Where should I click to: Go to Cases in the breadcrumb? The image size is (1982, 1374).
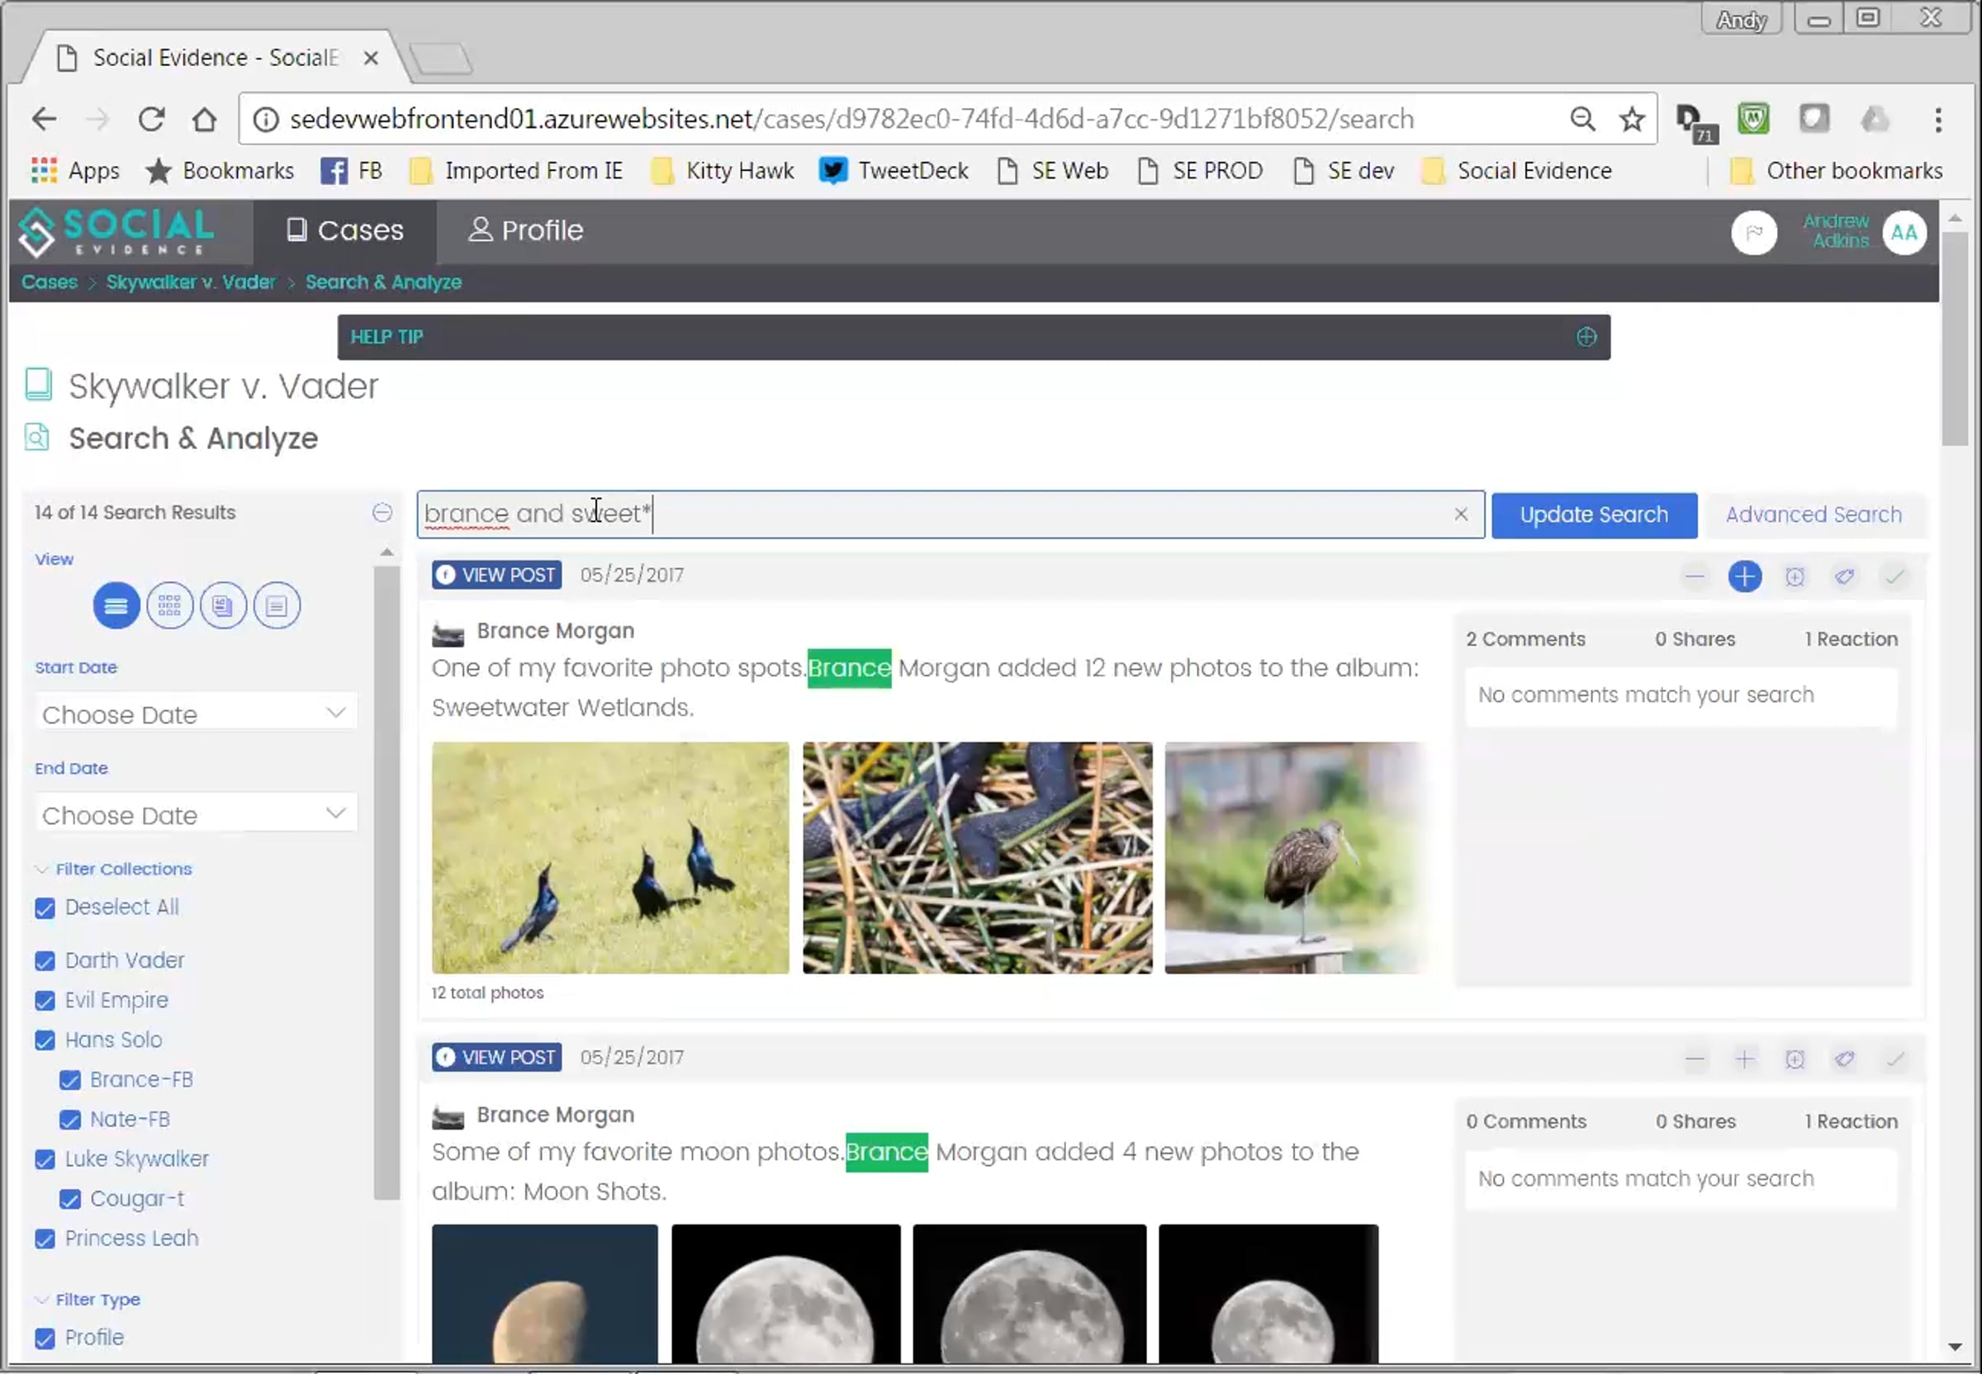pos(49,282)
